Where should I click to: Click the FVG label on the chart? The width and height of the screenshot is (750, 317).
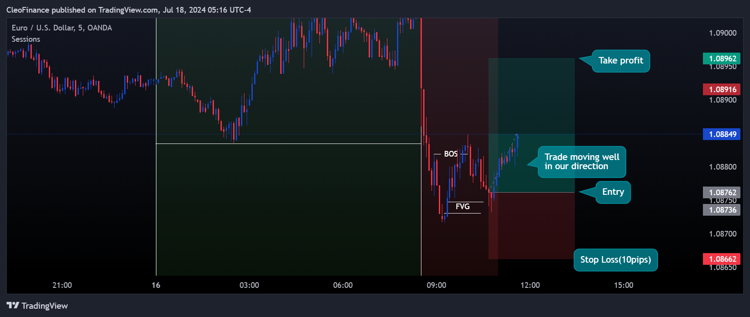coord(462,207)
